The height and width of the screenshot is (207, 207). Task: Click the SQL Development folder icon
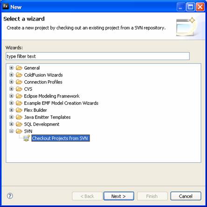19,124
